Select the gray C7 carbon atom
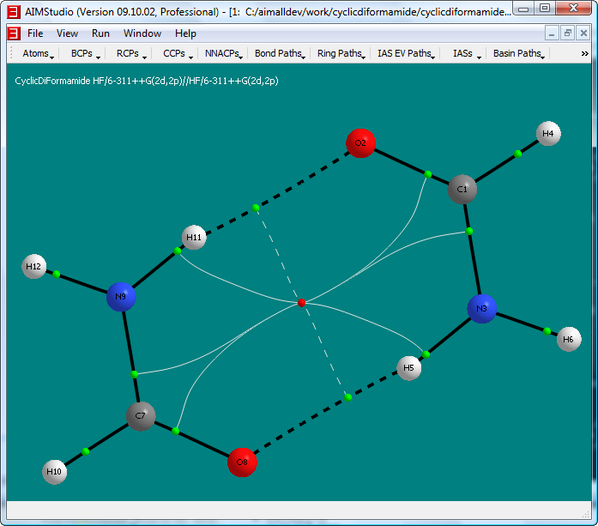The image size is (598, 526). click(x=142, y=416)
